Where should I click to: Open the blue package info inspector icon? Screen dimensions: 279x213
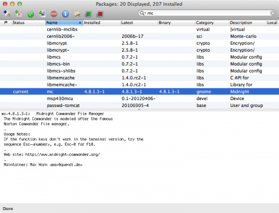(65, 14)
